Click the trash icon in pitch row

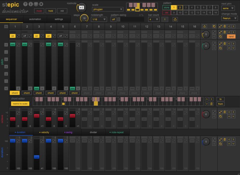[225, 44]
